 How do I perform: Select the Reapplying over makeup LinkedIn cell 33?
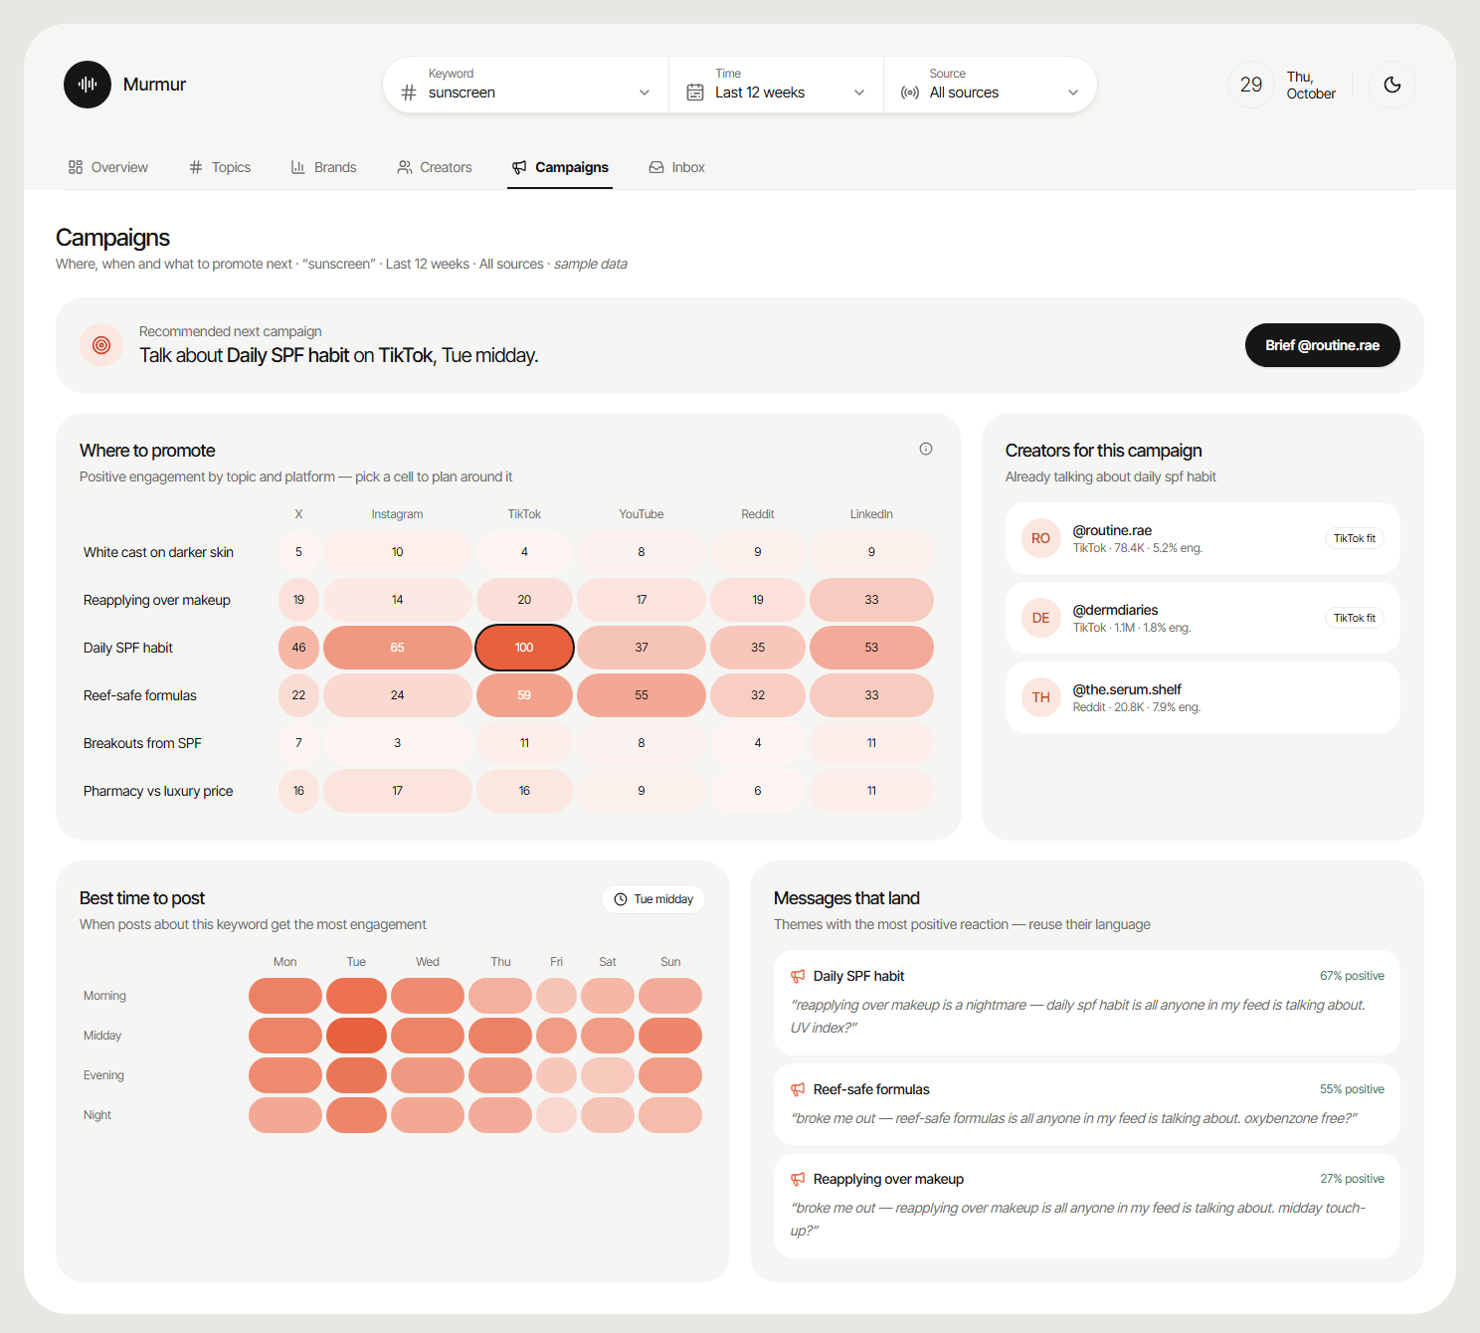(x=871, y=600)
